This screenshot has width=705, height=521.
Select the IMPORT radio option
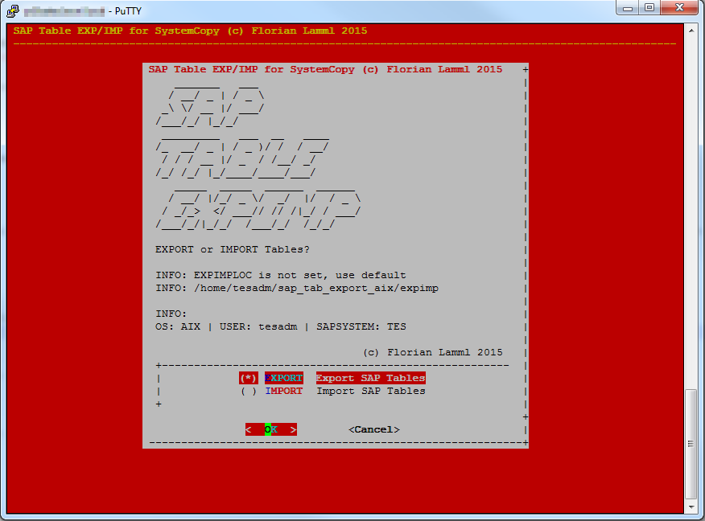(248, 392)
